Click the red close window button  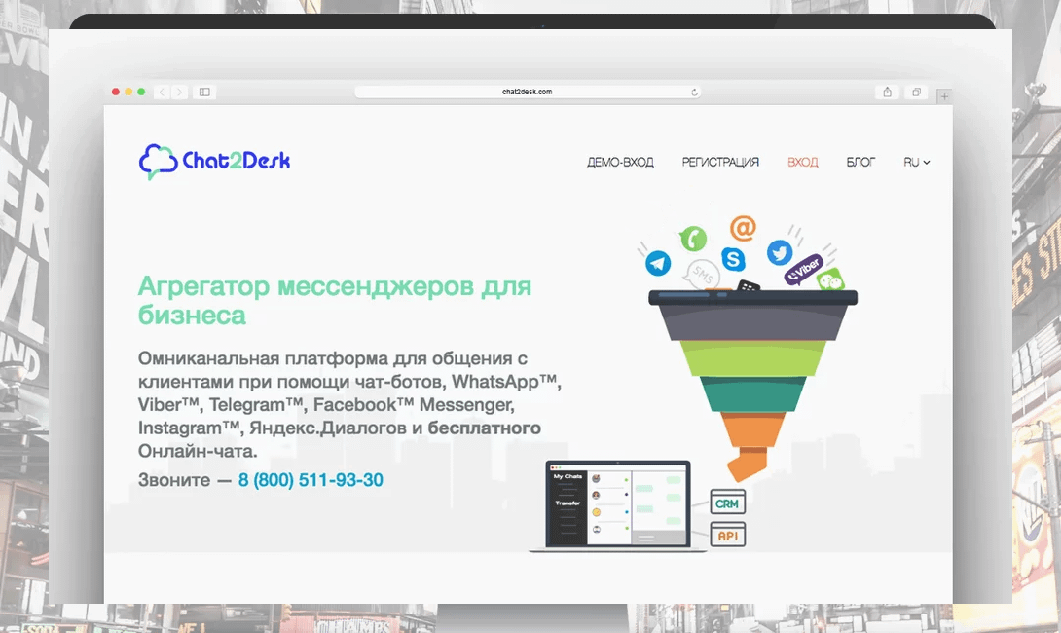(116, 93)
